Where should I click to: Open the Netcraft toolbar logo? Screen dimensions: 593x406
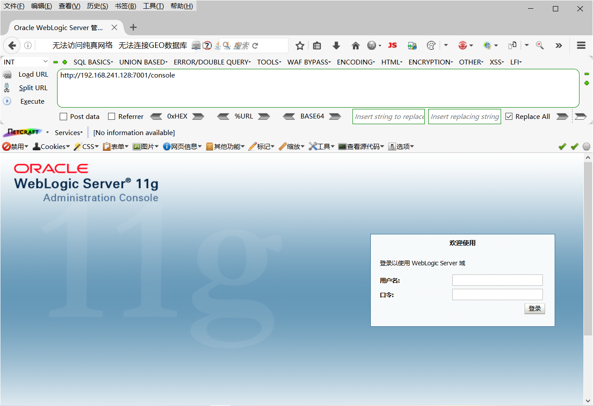point(22,132)
